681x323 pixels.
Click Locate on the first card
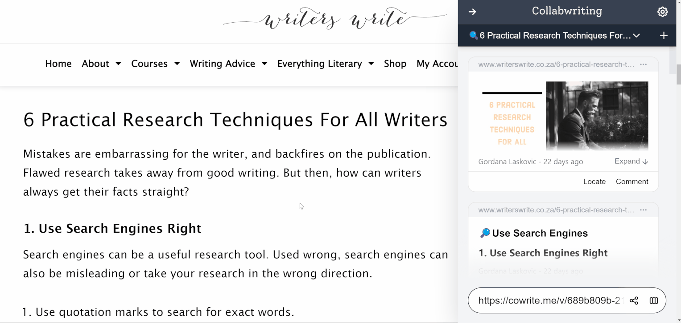pyautogui.click(x=594, y=182)
